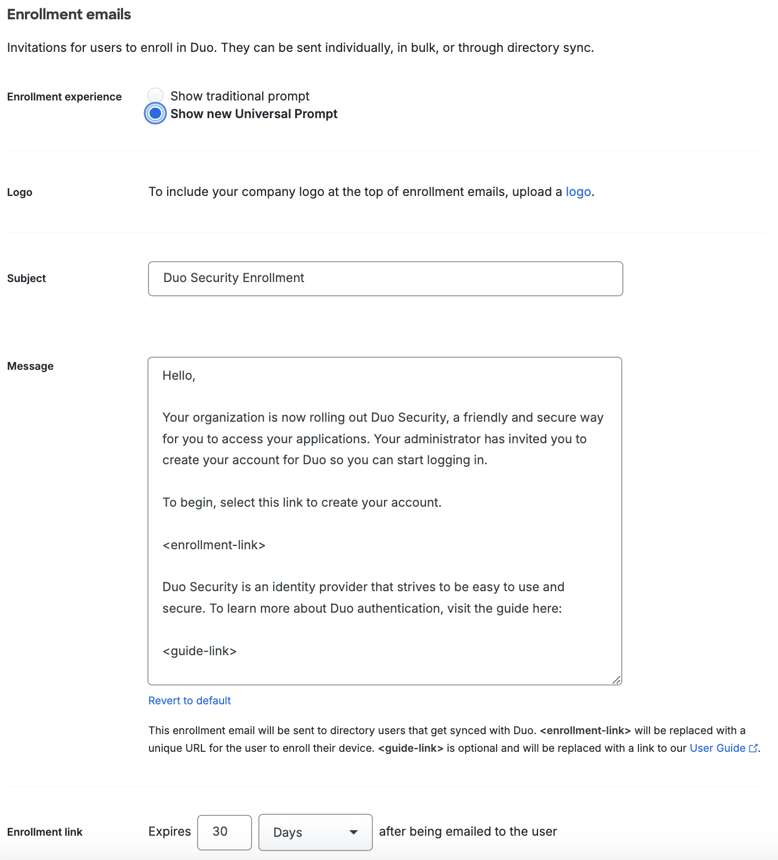Click the "Enrollment emails" page heading
The height and width of the screenshot is (860, 778).
click(68, 14)
